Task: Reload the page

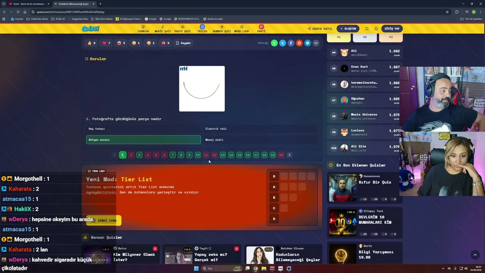Action: (x=18, y=12)
